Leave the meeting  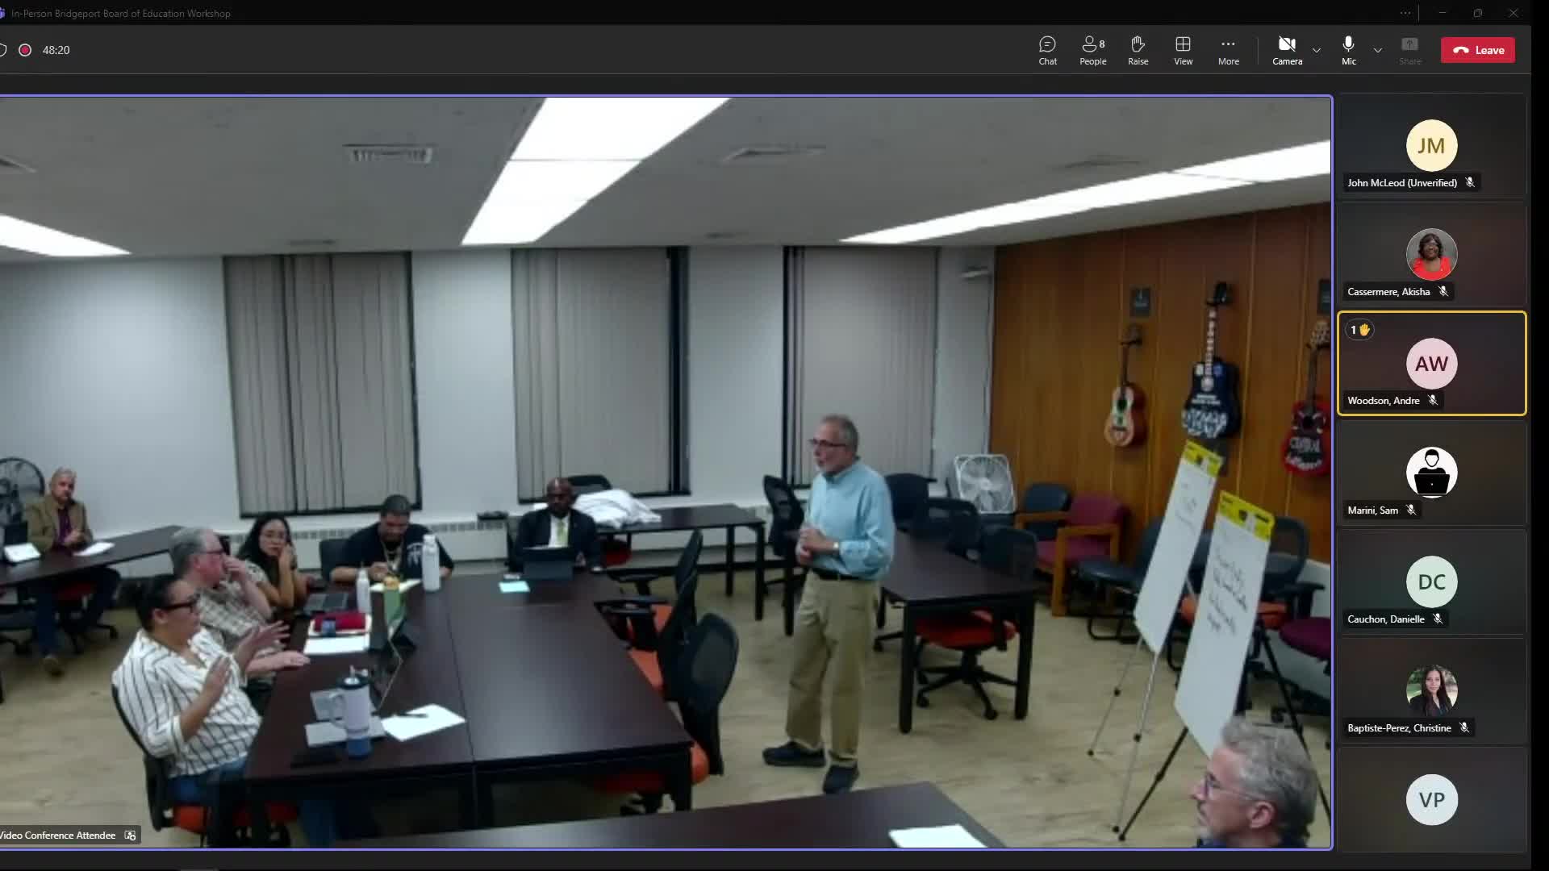coord(1478,50)
